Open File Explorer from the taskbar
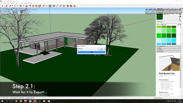This screenshot has height=103, width=183. [44, 101]
